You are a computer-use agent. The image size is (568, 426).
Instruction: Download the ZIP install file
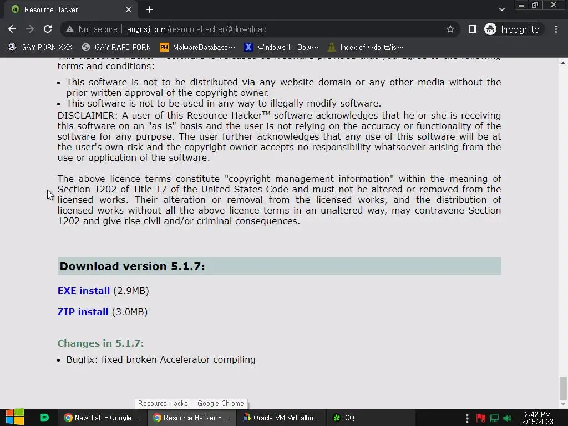tap(83, 312)
